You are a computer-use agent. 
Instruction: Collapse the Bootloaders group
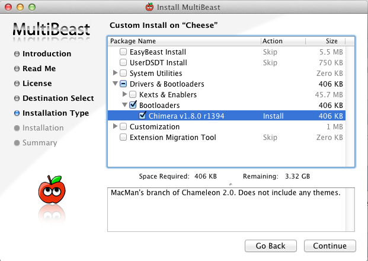(124, 105)
